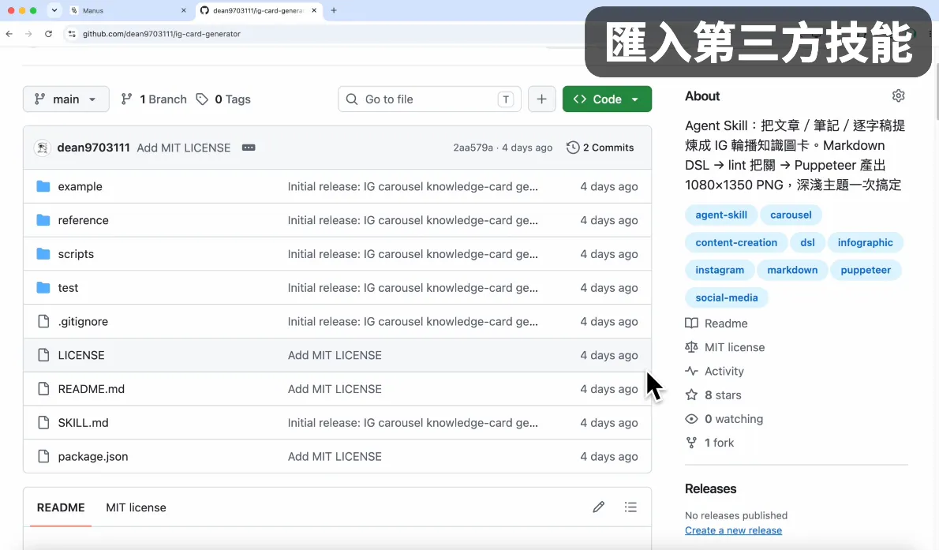
Task: Open the scripts folder
Action: (x=76, y=254)
